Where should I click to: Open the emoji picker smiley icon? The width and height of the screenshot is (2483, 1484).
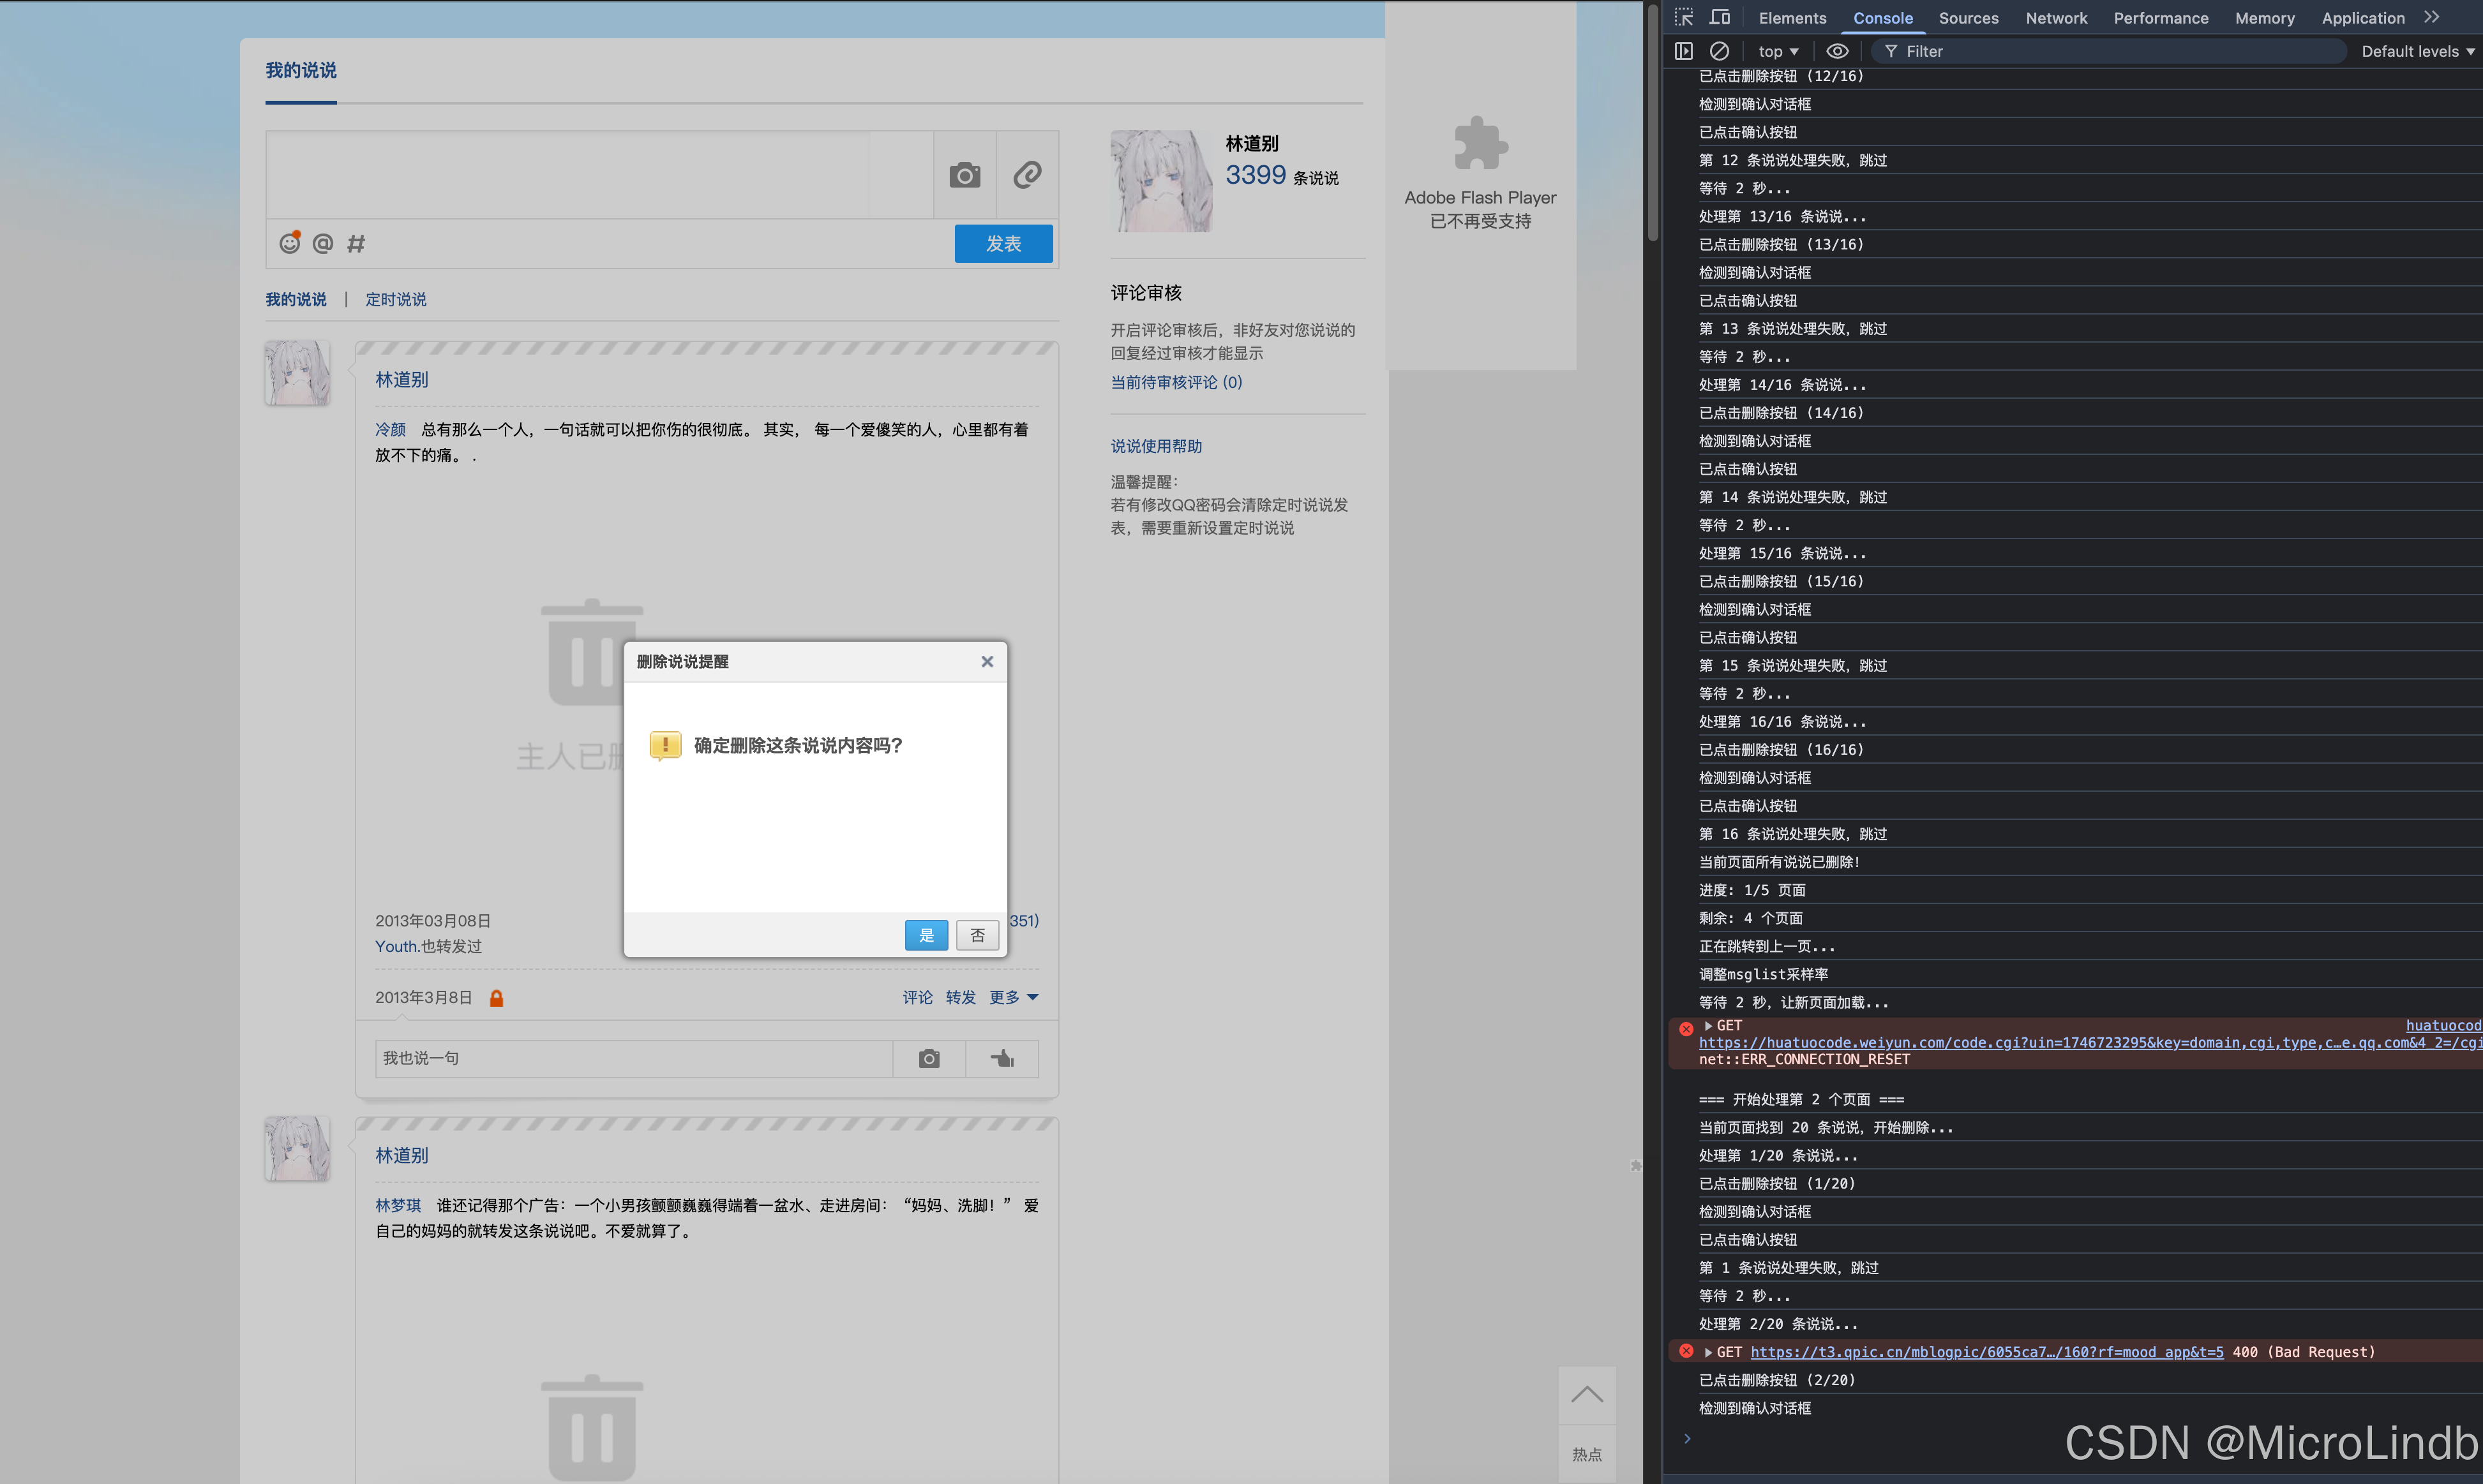point(290,243)
